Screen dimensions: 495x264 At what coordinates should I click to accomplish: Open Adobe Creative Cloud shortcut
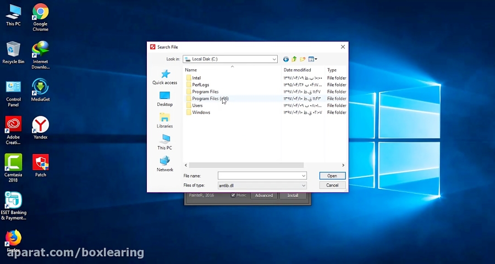pos(13,131)
